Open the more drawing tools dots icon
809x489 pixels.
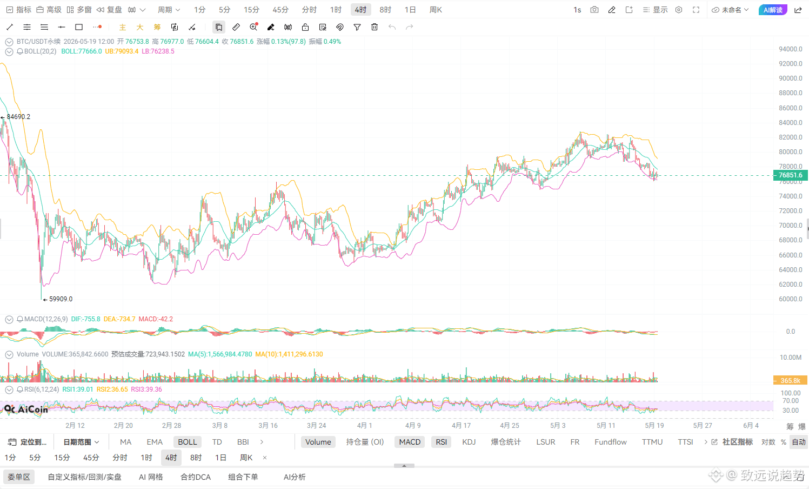pyautogui.click(x=97, y=27)
